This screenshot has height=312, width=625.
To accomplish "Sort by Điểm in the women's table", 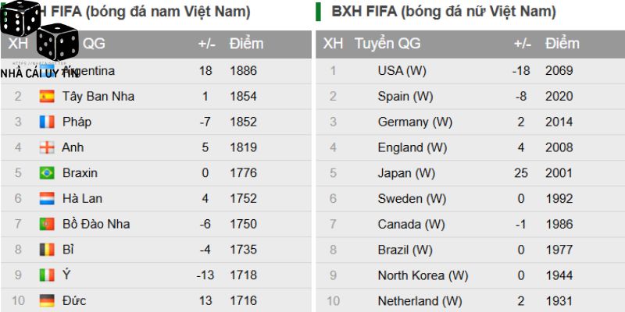I will [x=562, y=44].
